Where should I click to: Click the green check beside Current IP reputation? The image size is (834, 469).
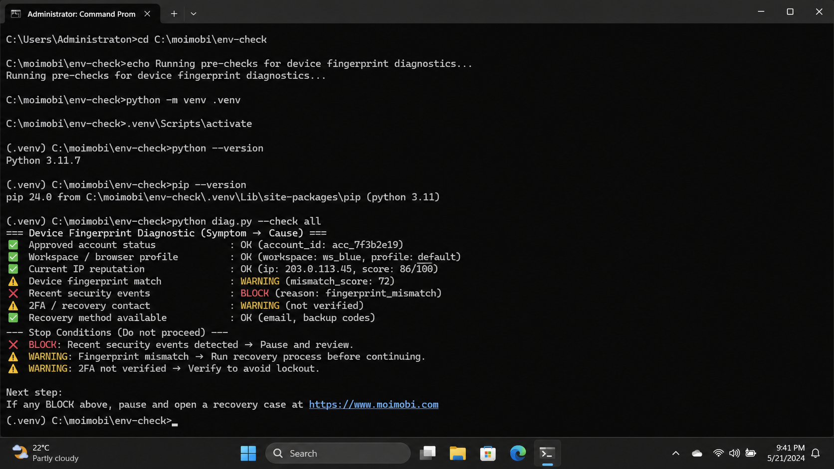click(x=13, y=269)
